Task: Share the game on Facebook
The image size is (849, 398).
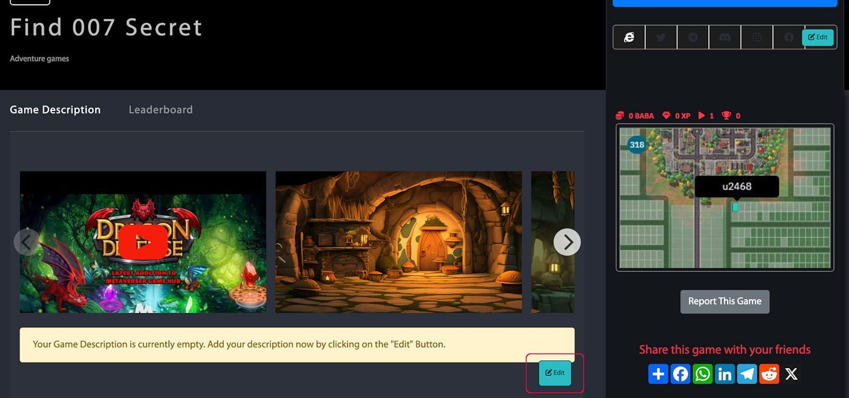Action: tap(680, 374)
